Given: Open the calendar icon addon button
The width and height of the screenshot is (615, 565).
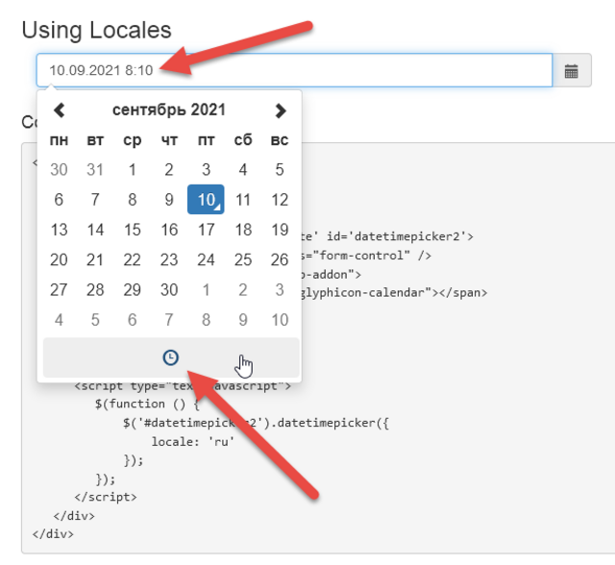Looking at the screenshot, I should tap(572, 70).
